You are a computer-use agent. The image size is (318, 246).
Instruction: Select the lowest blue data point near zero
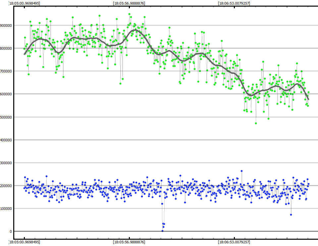tap(162, 231)
